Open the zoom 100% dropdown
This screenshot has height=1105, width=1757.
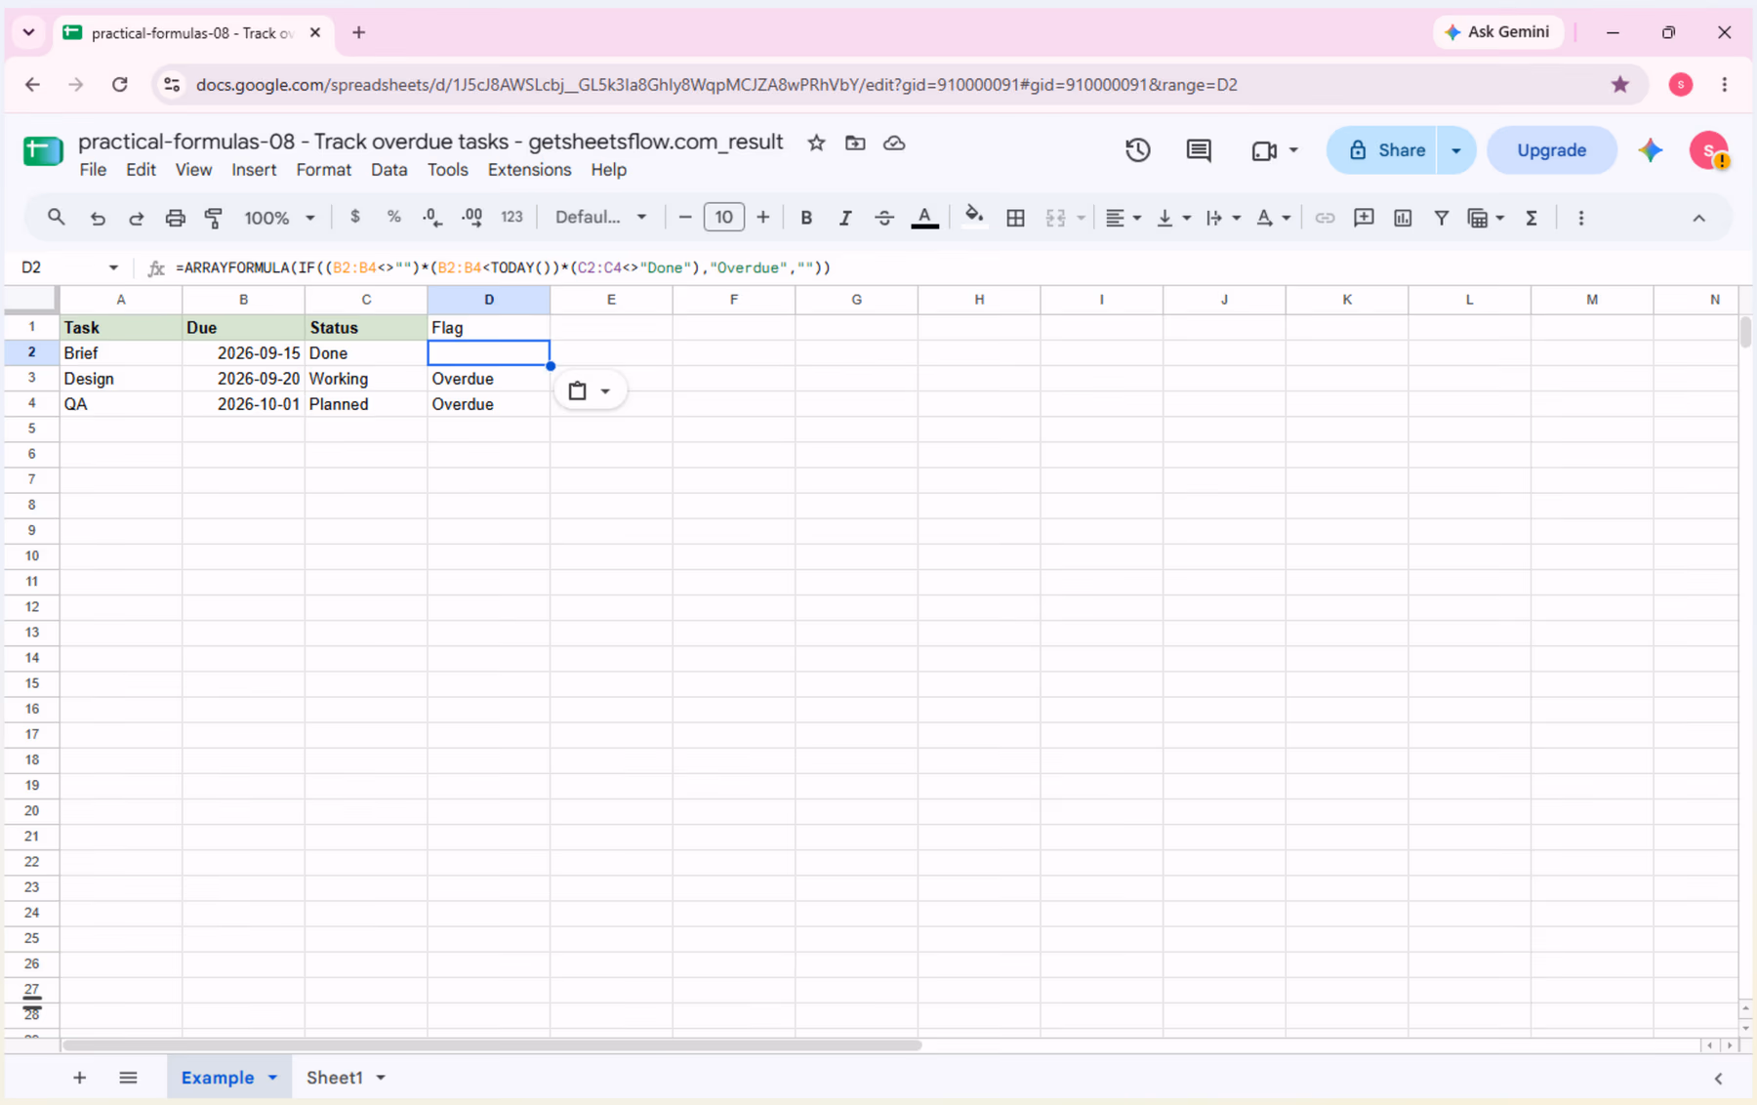click(x=279, y=218)
